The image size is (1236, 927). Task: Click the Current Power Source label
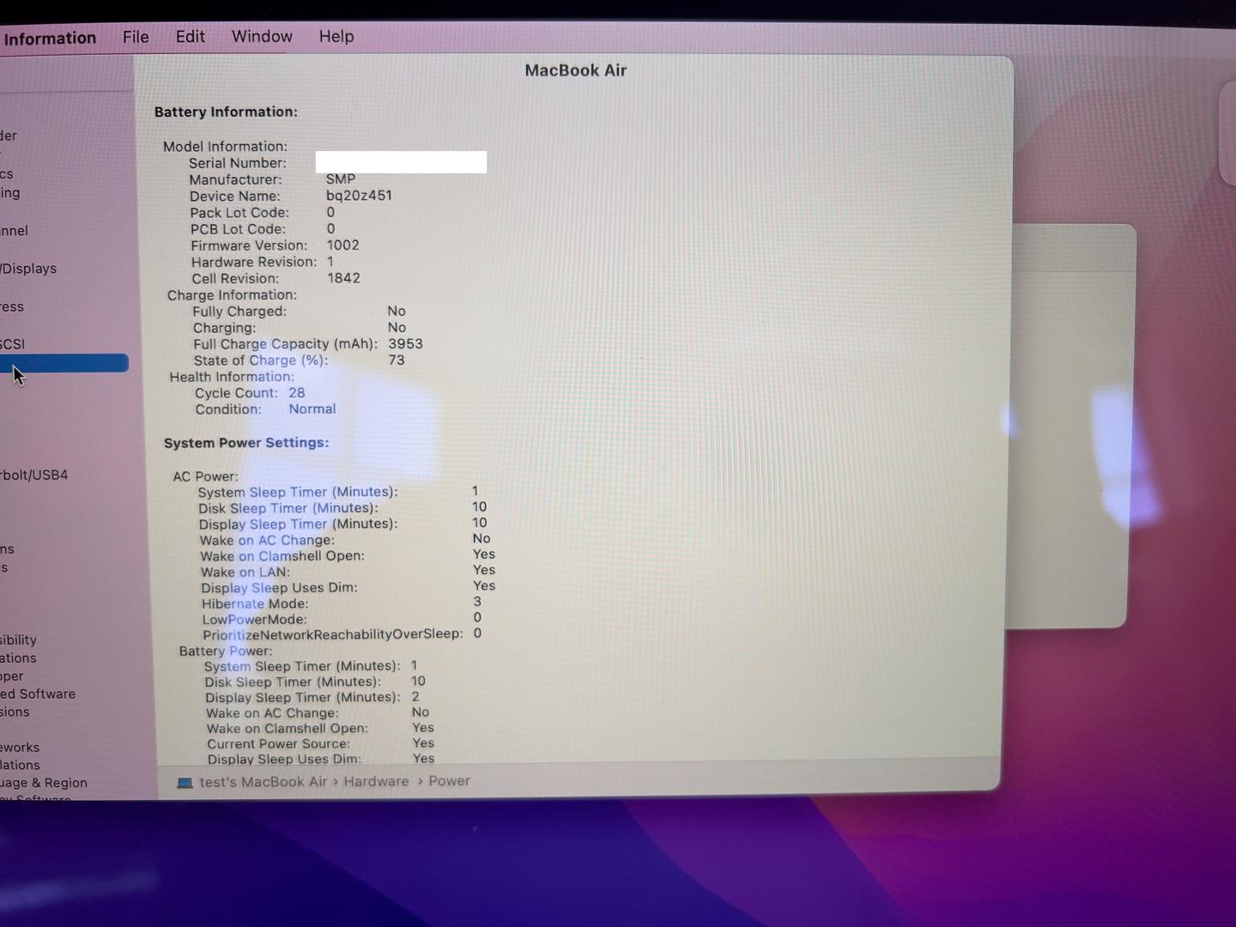[279, 744]
